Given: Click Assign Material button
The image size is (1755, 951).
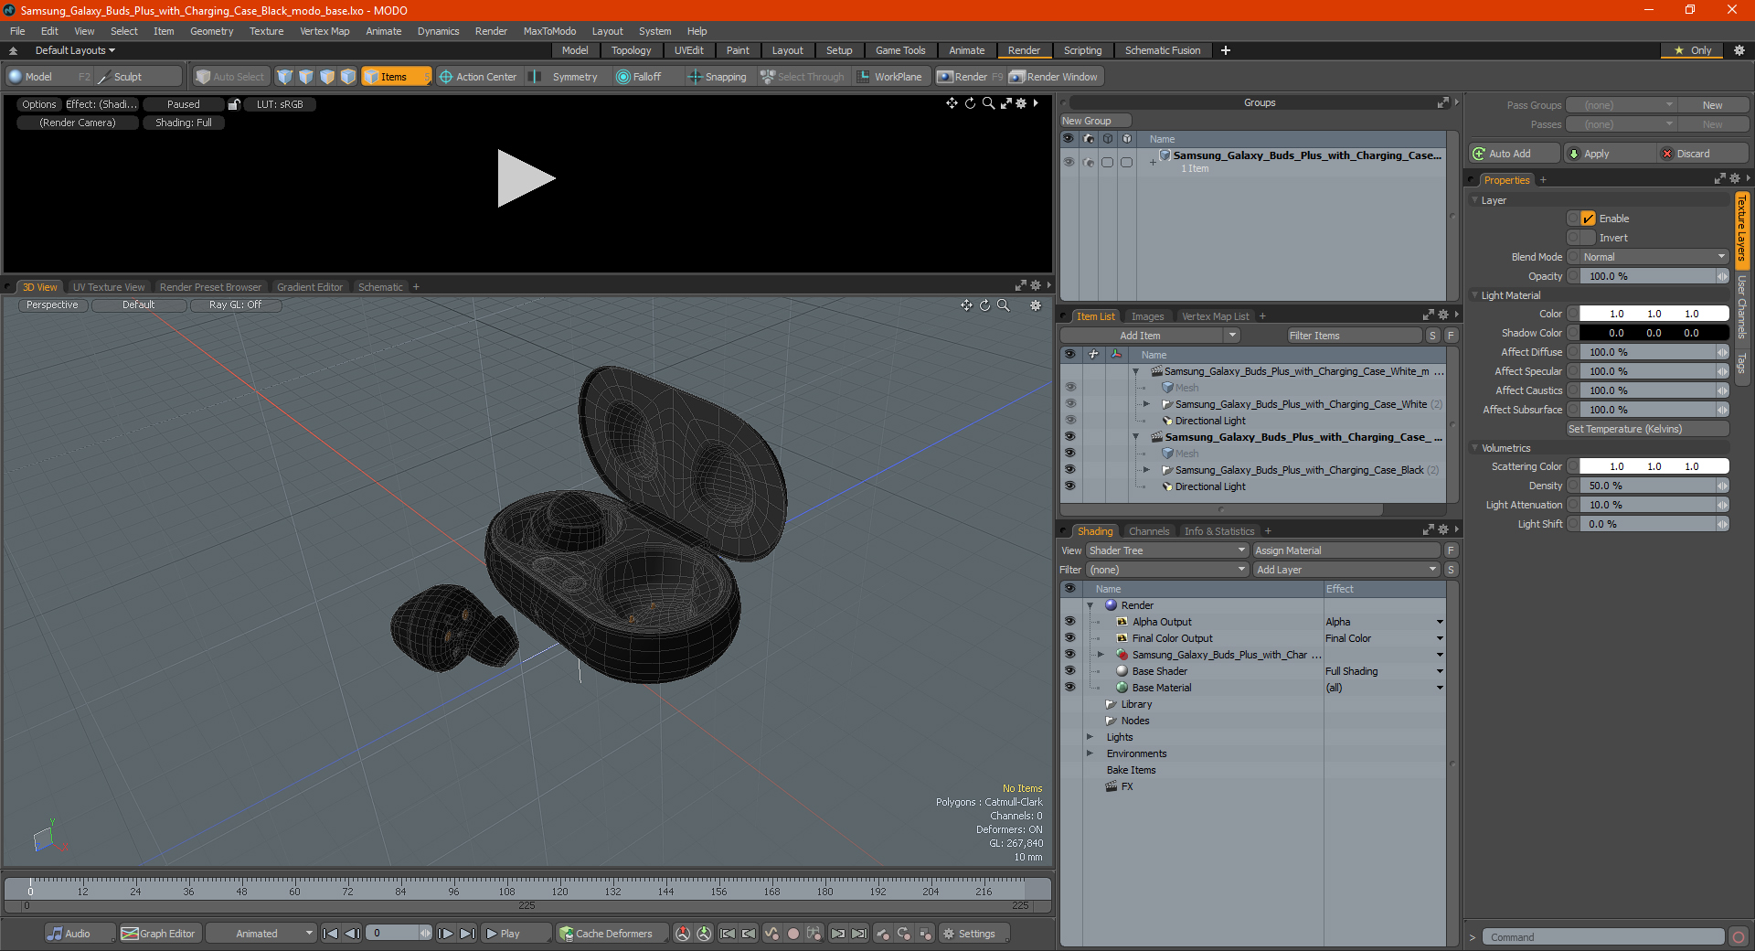Looking at the screenshot, I should tap(1346, 550).
